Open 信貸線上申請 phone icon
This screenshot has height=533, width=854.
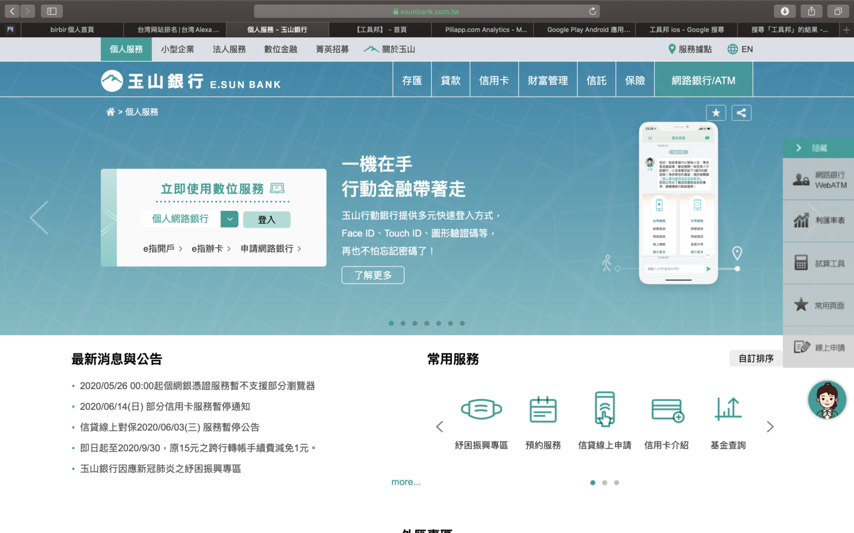[605, 409]
